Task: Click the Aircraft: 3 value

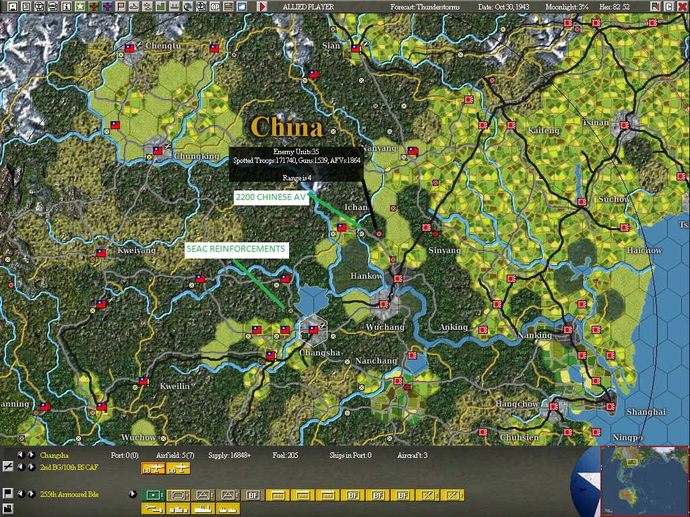Action: click(412, 455)
